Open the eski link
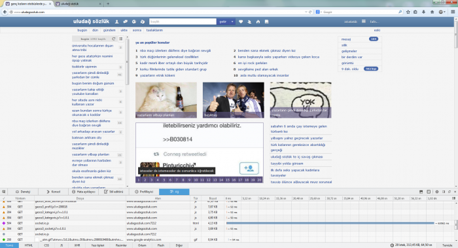This screenshot has height=248, width=458. (x=377, y=30)
